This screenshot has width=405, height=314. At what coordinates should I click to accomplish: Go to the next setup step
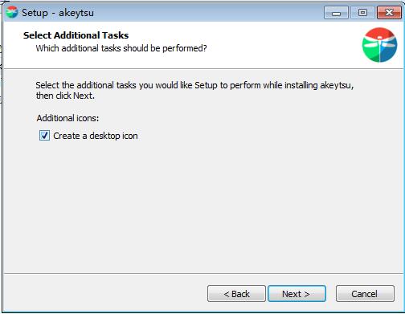click(x=297, y=294)
